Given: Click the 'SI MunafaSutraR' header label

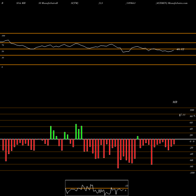Looking at the screenshot, I should 48,3.
